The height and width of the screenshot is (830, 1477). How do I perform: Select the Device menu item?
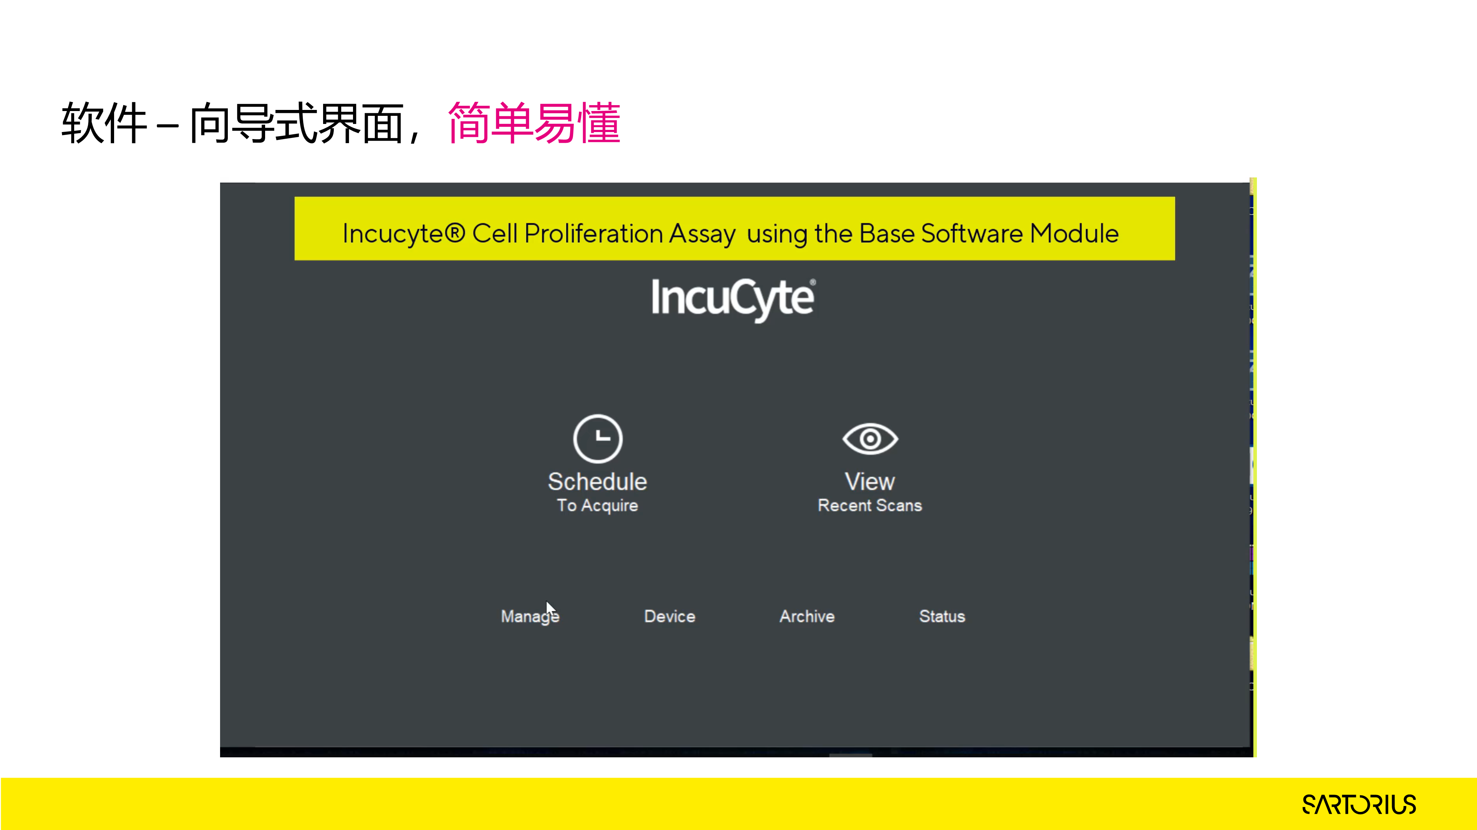[670, 616]
